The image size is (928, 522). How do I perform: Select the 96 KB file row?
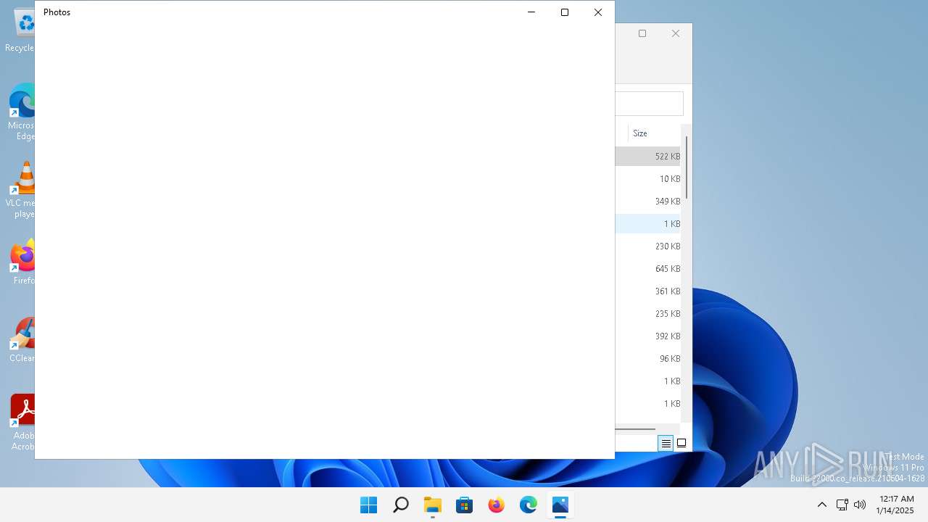(647, 359)
